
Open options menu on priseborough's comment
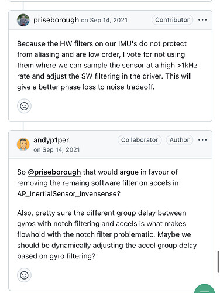click(x=202, y=20)
